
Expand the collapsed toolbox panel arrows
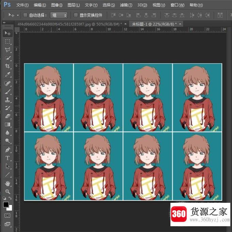(4, 22)
